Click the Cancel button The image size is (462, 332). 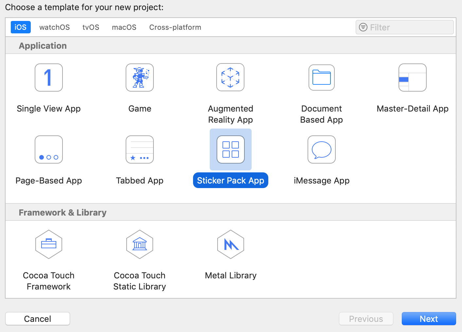[x=38, y=319]
